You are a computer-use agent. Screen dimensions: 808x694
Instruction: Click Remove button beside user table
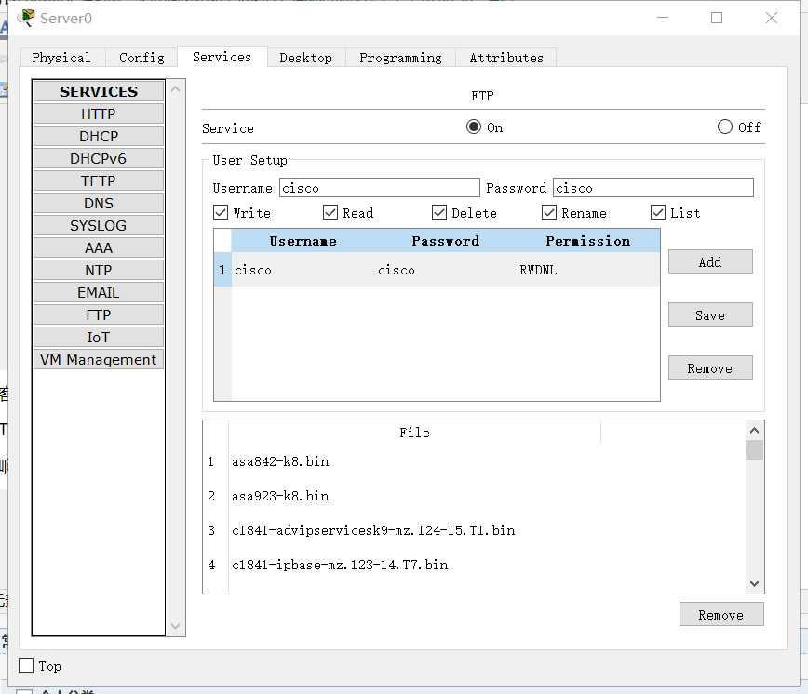coord(710,368)
